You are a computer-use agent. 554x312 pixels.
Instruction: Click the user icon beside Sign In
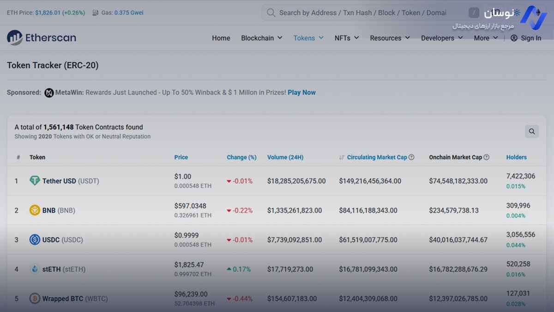514,38
